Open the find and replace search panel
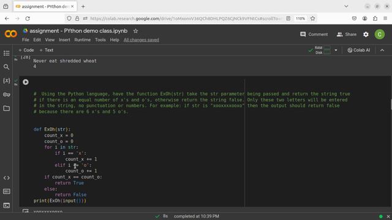This screenshot has width=392, height=220. tap(7, 67)
